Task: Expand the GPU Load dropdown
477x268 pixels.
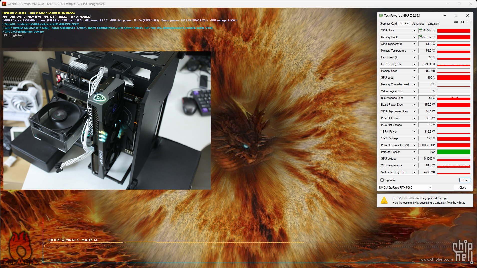Action: [x=414, y=78]
